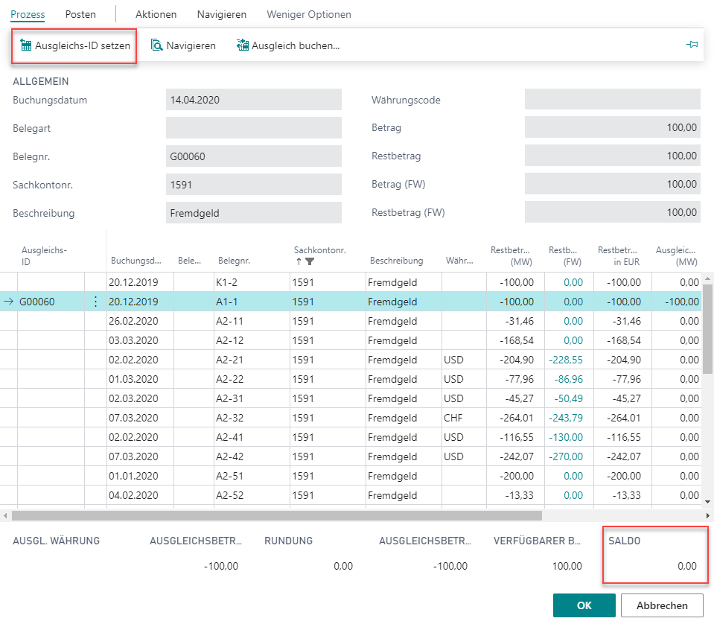Viewport: 714px width, 627px height.
Task: Click the empty Währungscode field
Action: coord(613,99)
